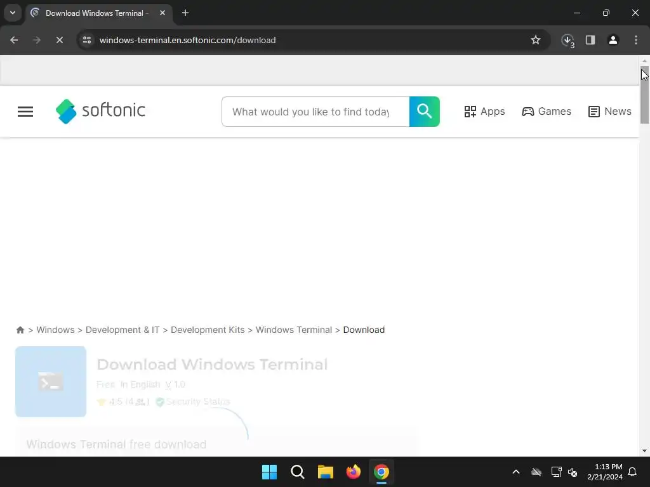The height and width of the screenshot is (487, 650).
Task: Click Chrome icon in taskbar
Action: pos(381,472)
